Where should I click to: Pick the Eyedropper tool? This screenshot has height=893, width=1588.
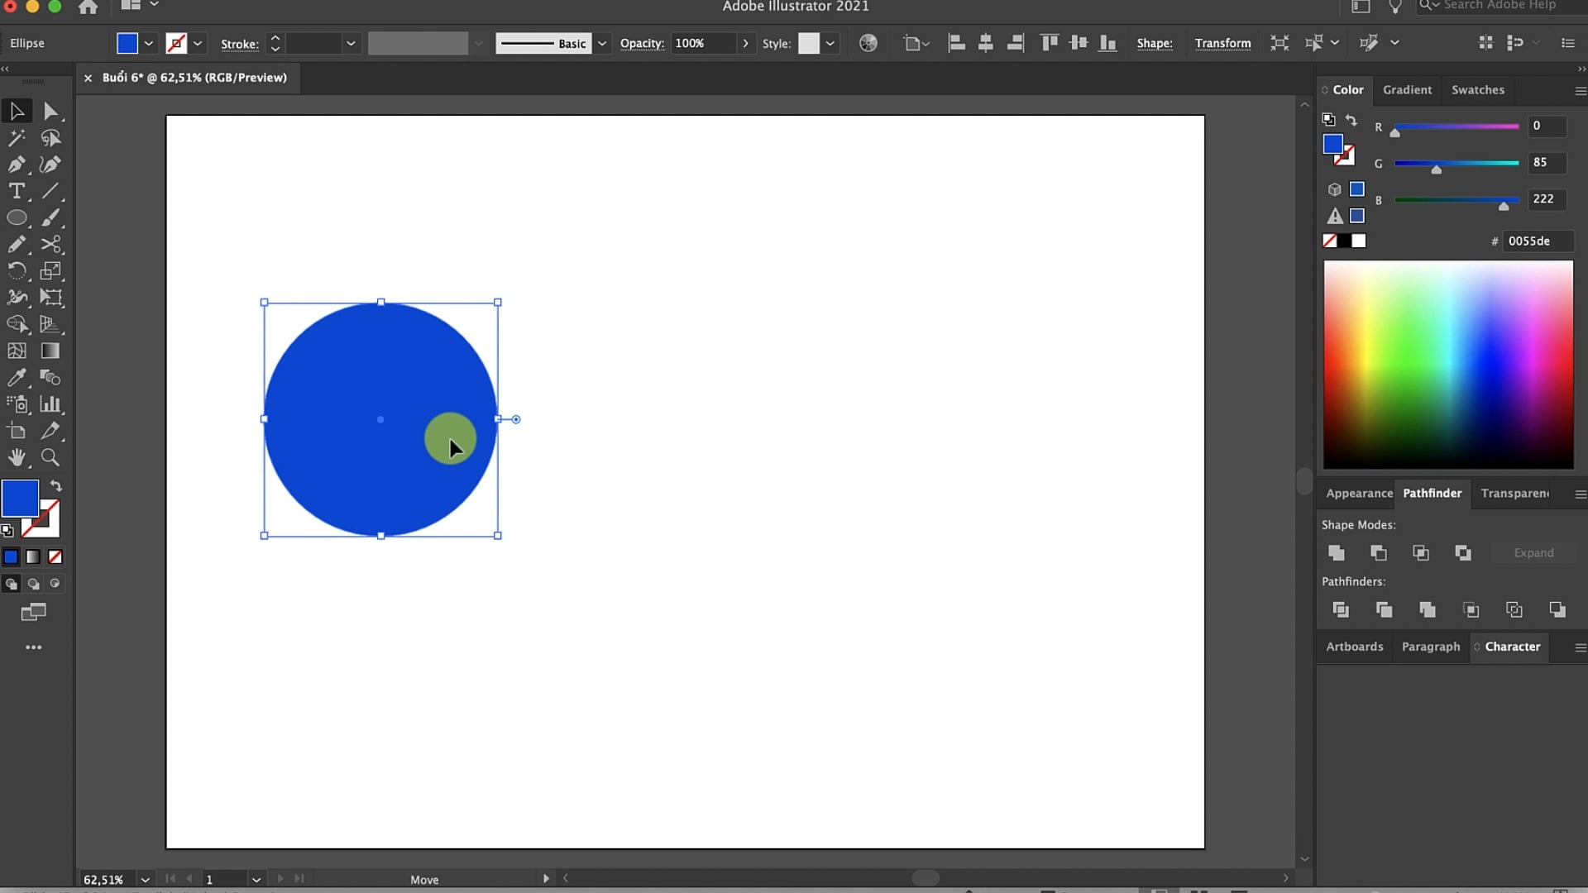pos(17,378)
